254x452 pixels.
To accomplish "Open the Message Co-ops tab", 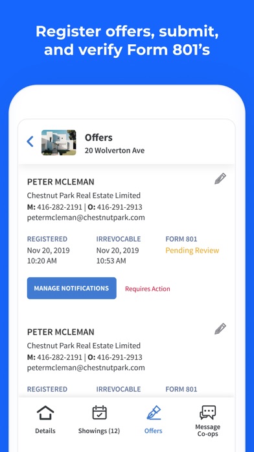I will pos(208,421).
